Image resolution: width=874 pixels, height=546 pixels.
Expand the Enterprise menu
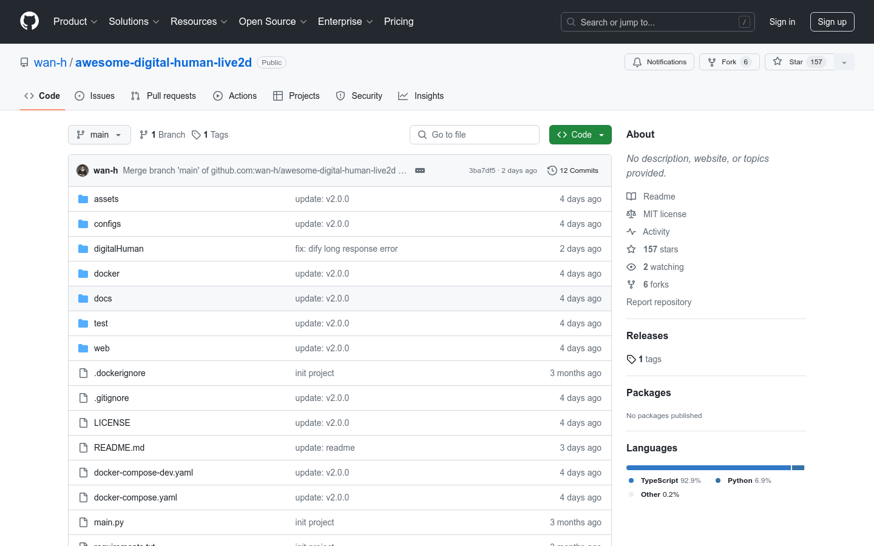click(345, 21)
